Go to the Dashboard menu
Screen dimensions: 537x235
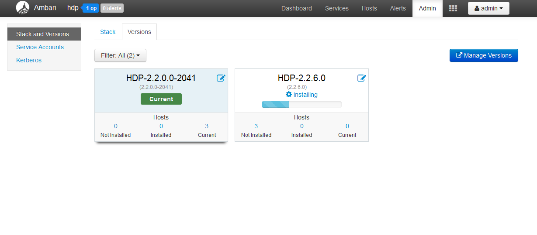[297, 8]
